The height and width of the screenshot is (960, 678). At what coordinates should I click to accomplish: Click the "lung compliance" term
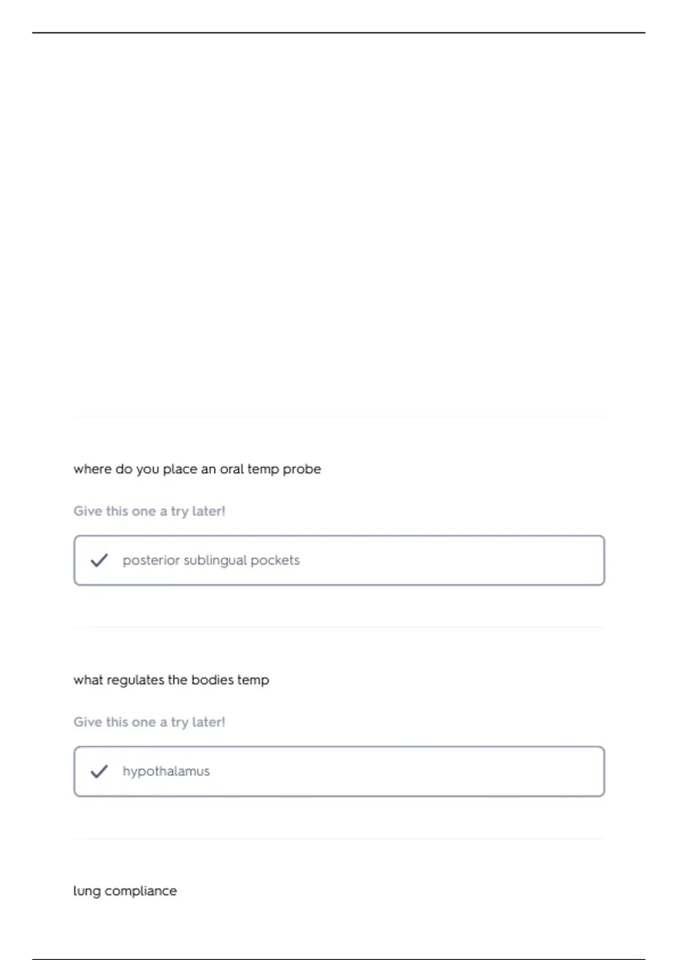click(x=125, y=891)
